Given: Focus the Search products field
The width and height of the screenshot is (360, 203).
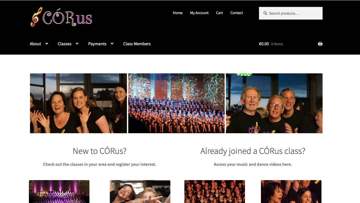Looking at the screenshot, I should pos(291,13).
